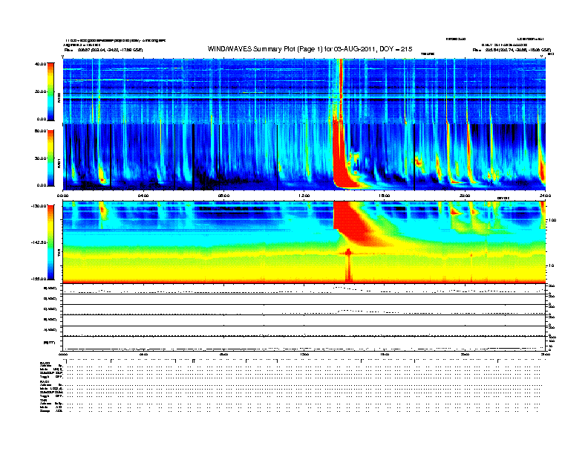Click the 12:00 tick label under the RAD1 spectrogram

coord(304,196)
